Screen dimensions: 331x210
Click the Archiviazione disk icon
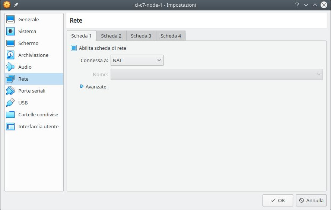click(x=10, y=55)
